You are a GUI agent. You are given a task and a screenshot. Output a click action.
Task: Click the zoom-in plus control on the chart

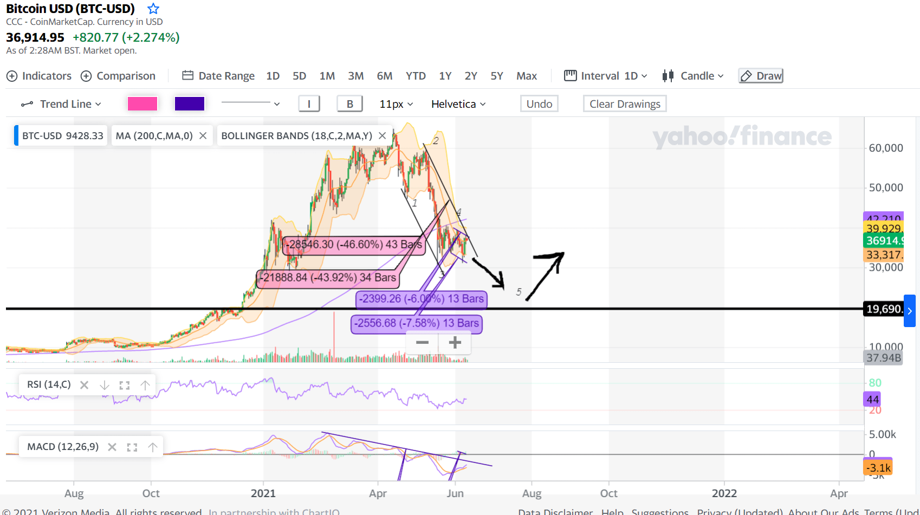pos(455,343)
